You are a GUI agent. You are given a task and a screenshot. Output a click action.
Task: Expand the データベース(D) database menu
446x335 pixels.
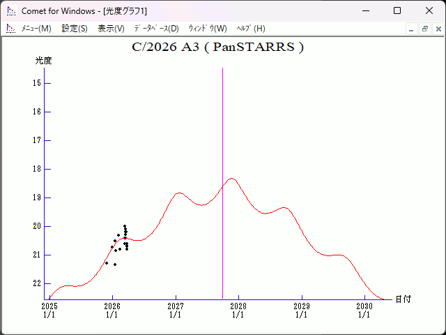(156, 29)
